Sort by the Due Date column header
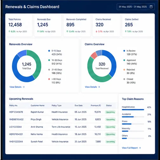The image size is (160, 160). click(x=78, y=105)
